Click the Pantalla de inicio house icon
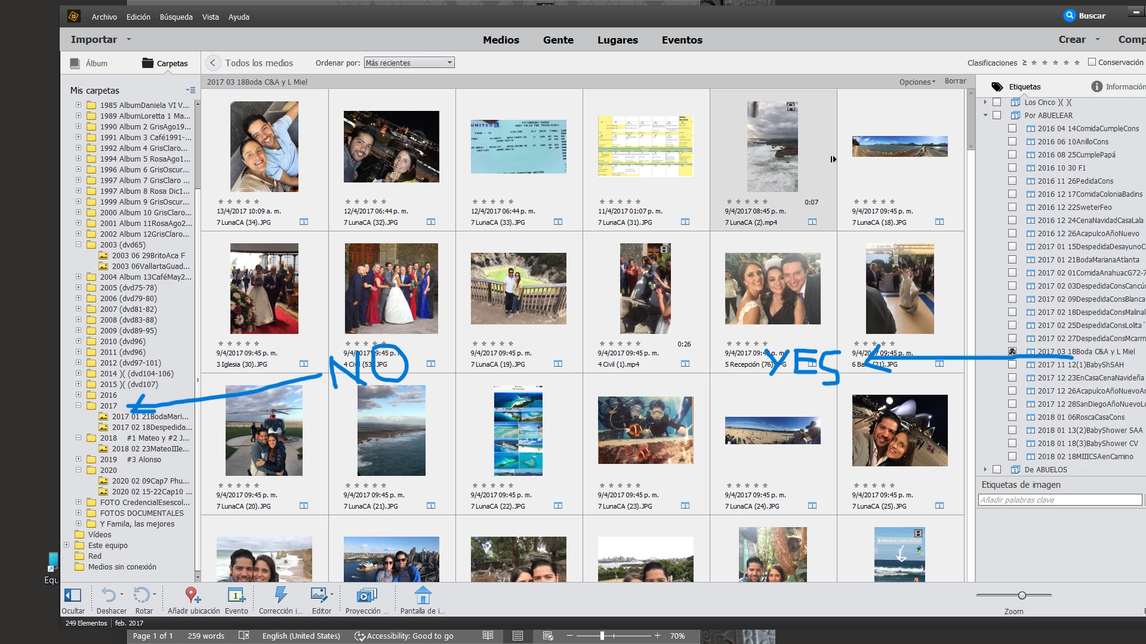 coord(422,595)
